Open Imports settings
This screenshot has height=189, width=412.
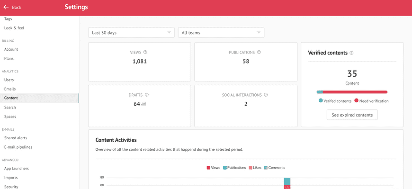coord(11,178)
